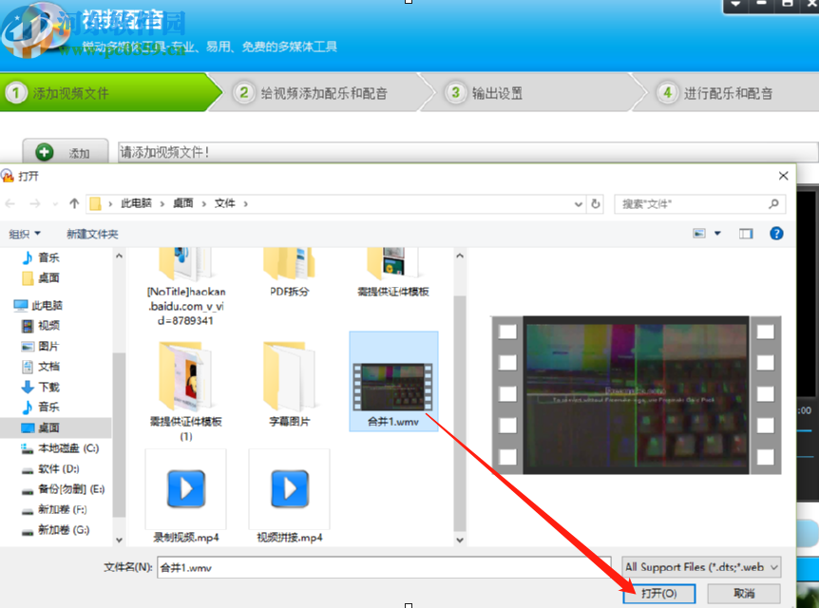819x608 pixels.
Task: Click 此电脑 in the address breadcrumb
Action: pyautogui.click(x=136, y=203)
